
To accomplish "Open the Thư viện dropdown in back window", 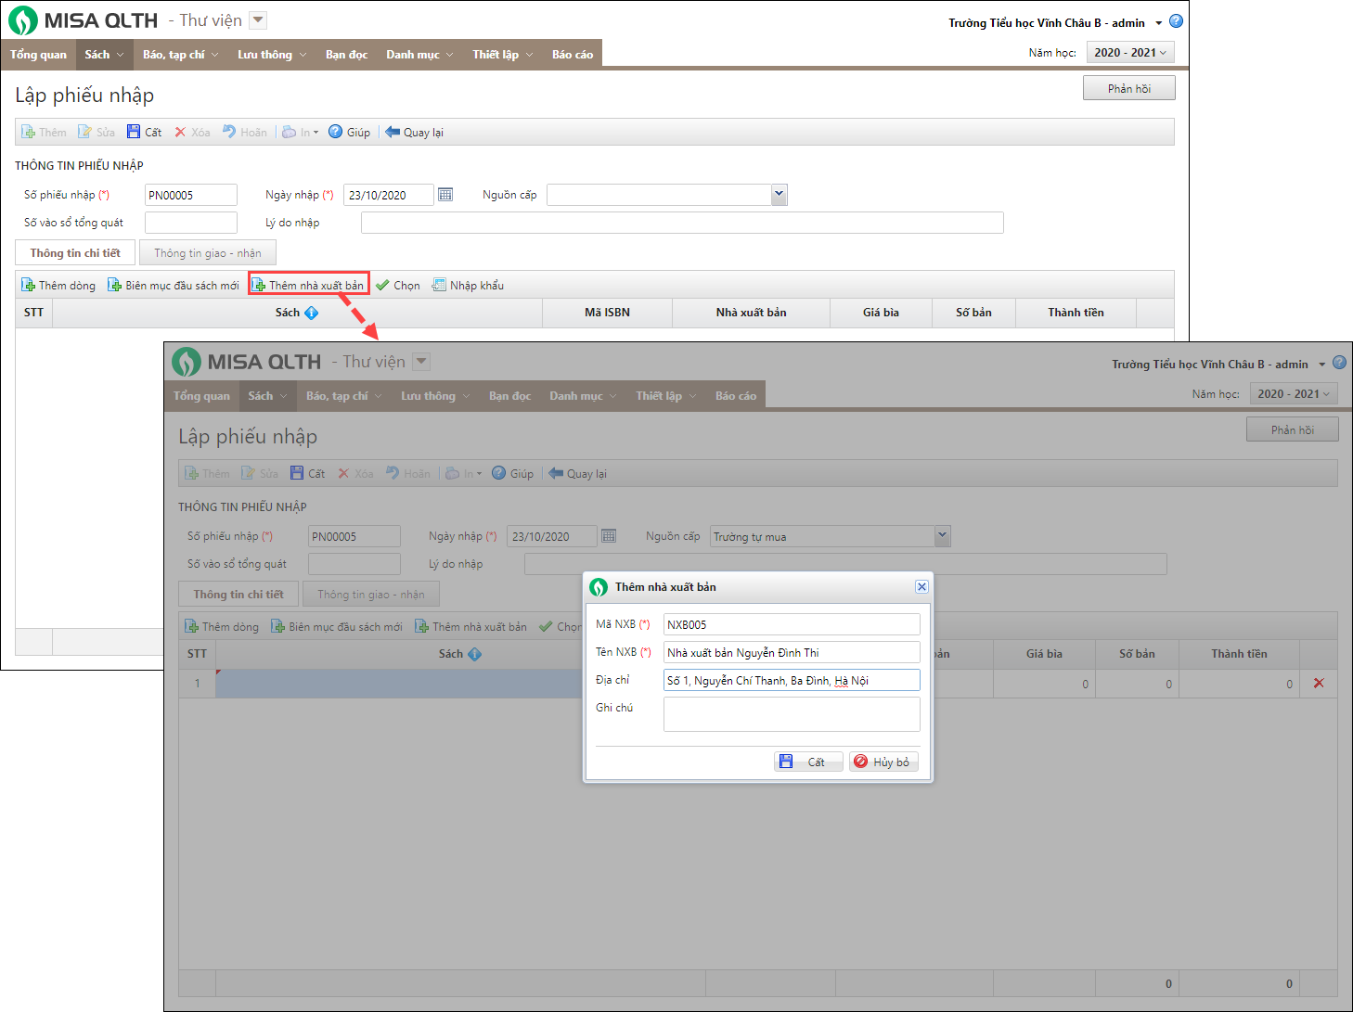I will point(258,20).
